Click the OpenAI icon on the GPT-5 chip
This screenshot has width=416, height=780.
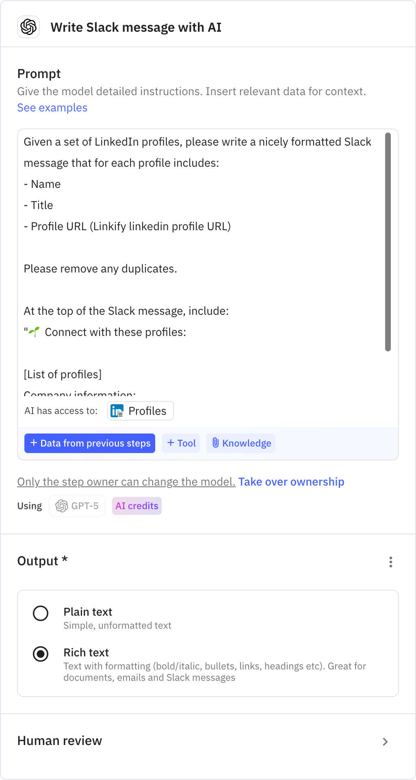[x=62, y=506]
